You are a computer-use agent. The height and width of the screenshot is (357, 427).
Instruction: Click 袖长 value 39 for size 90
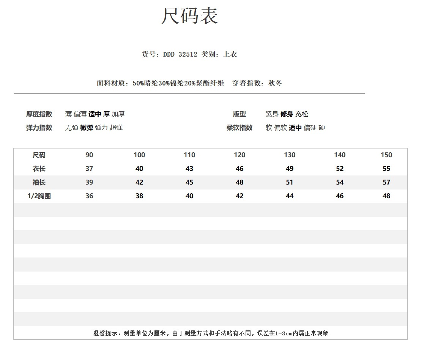(x=89, y=182)
